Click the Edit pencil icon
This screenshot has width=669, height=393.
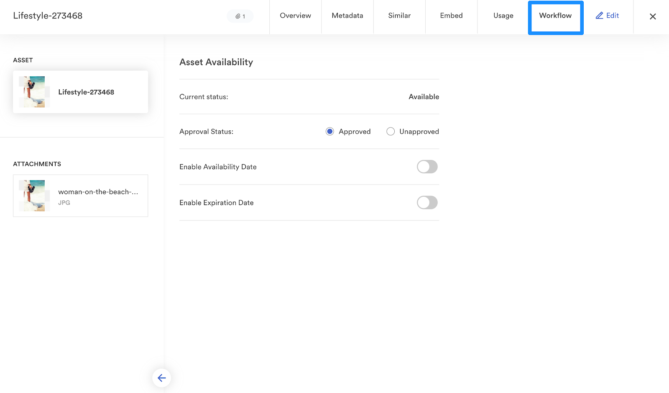599,15
